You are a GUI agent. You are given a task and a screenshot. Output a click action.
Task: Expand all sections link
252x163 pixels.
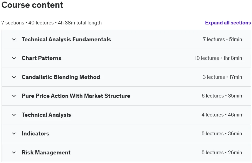[x=228, y=23]
